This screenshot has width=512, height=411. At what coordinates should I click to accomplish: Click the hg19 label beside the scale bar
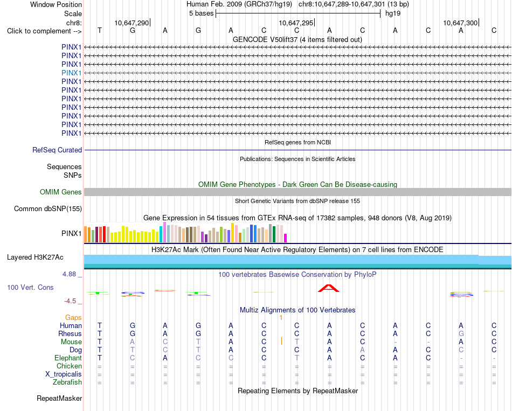click(393, 13)
